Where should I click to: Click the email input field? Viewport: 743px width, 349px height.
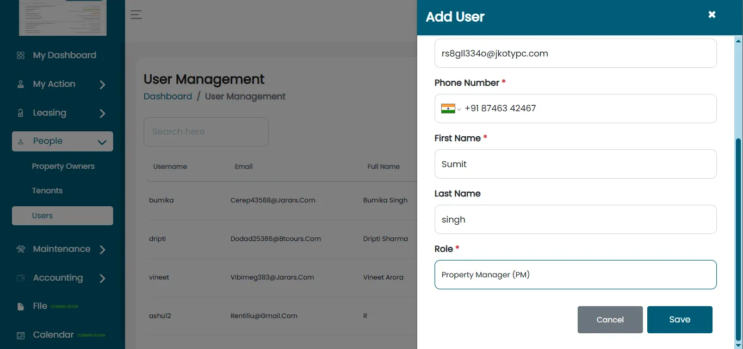click(x=575, y=53)
